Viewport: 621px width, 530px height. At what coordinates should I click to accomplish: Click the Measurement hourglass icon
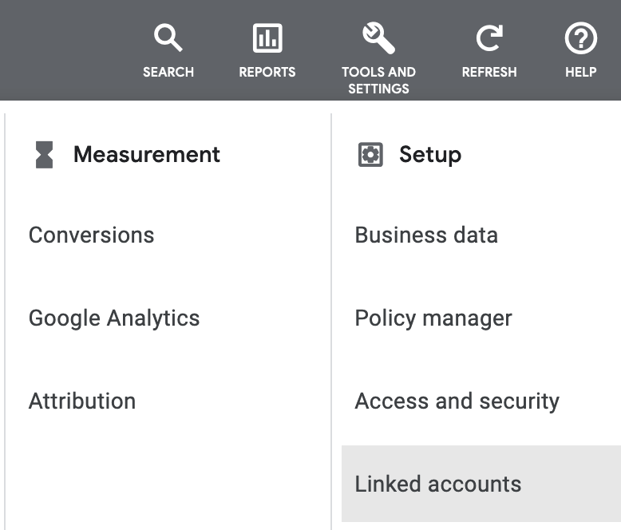pos(45,155)
